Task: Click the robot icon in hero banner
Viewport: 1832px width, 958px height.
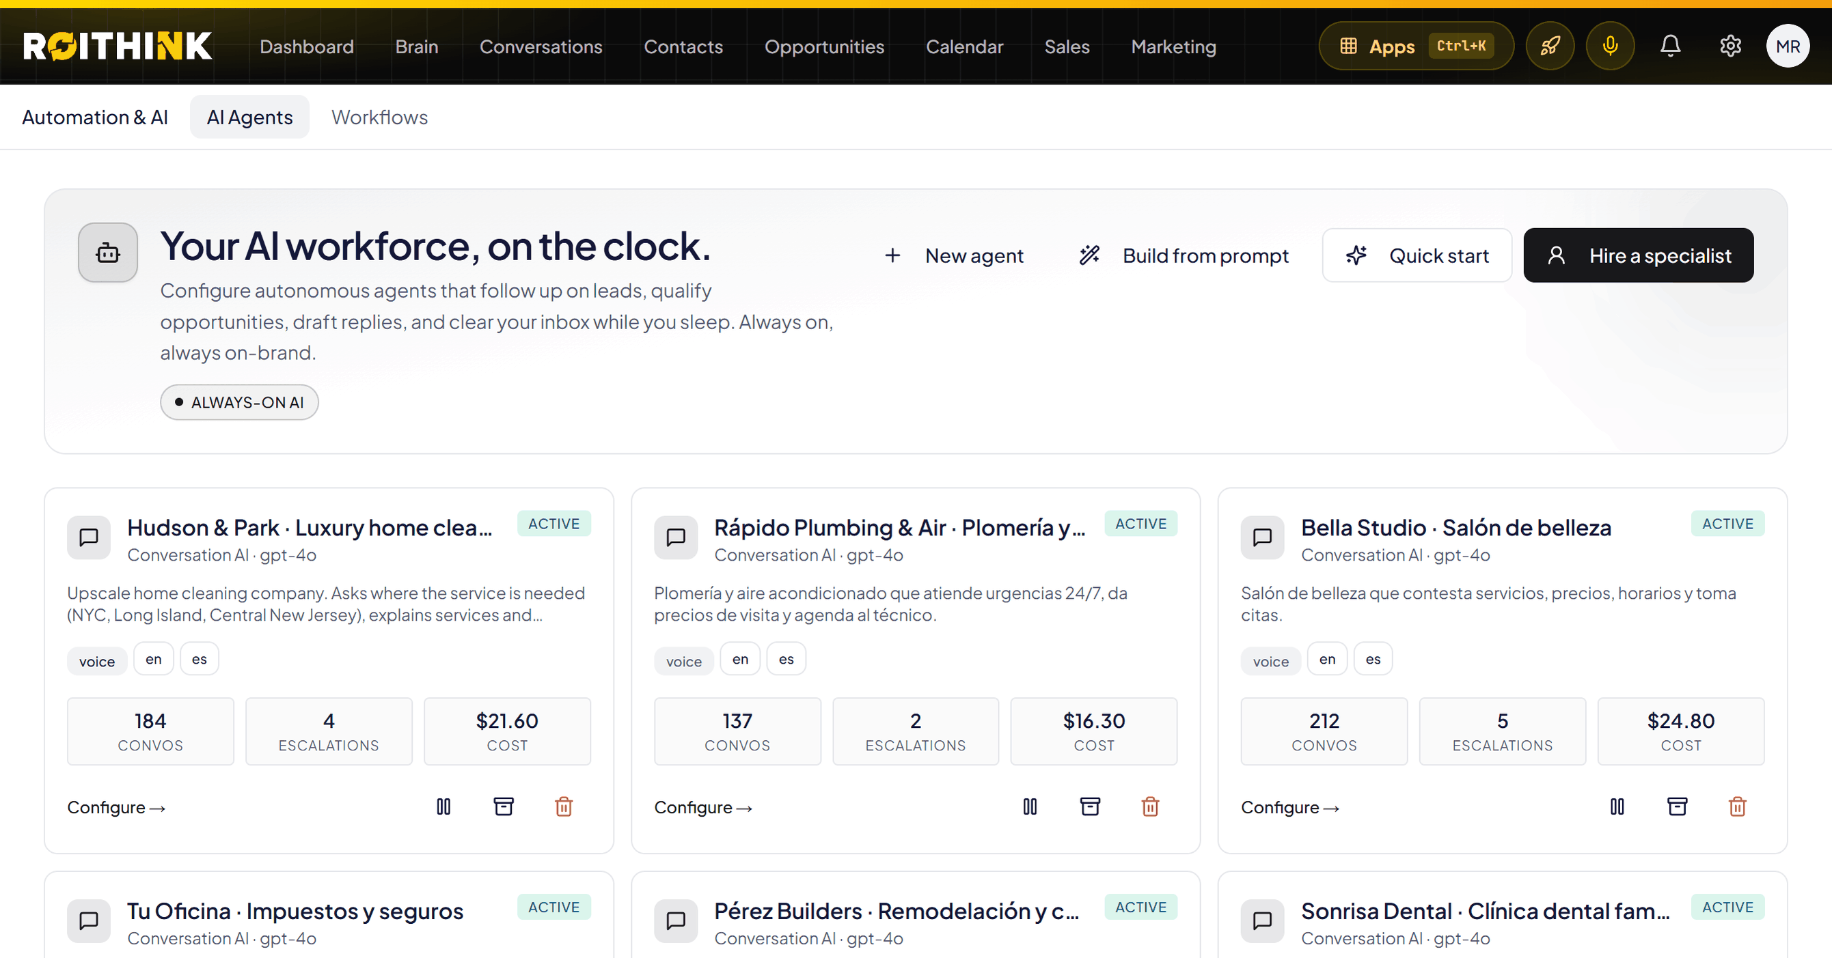Action: (x=108, y=252)
